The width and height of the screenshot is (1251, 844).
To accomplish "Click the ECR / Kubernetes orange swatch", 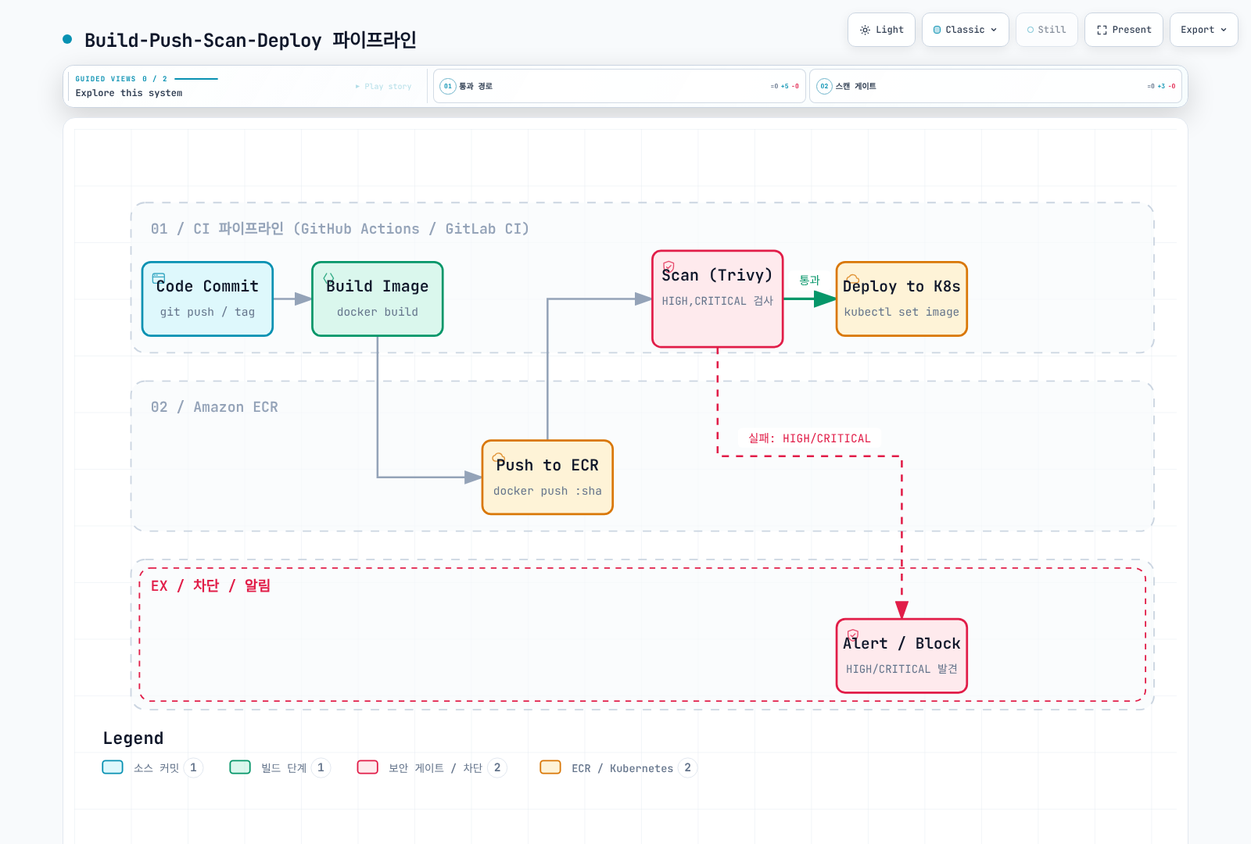I will pos(550,767).
